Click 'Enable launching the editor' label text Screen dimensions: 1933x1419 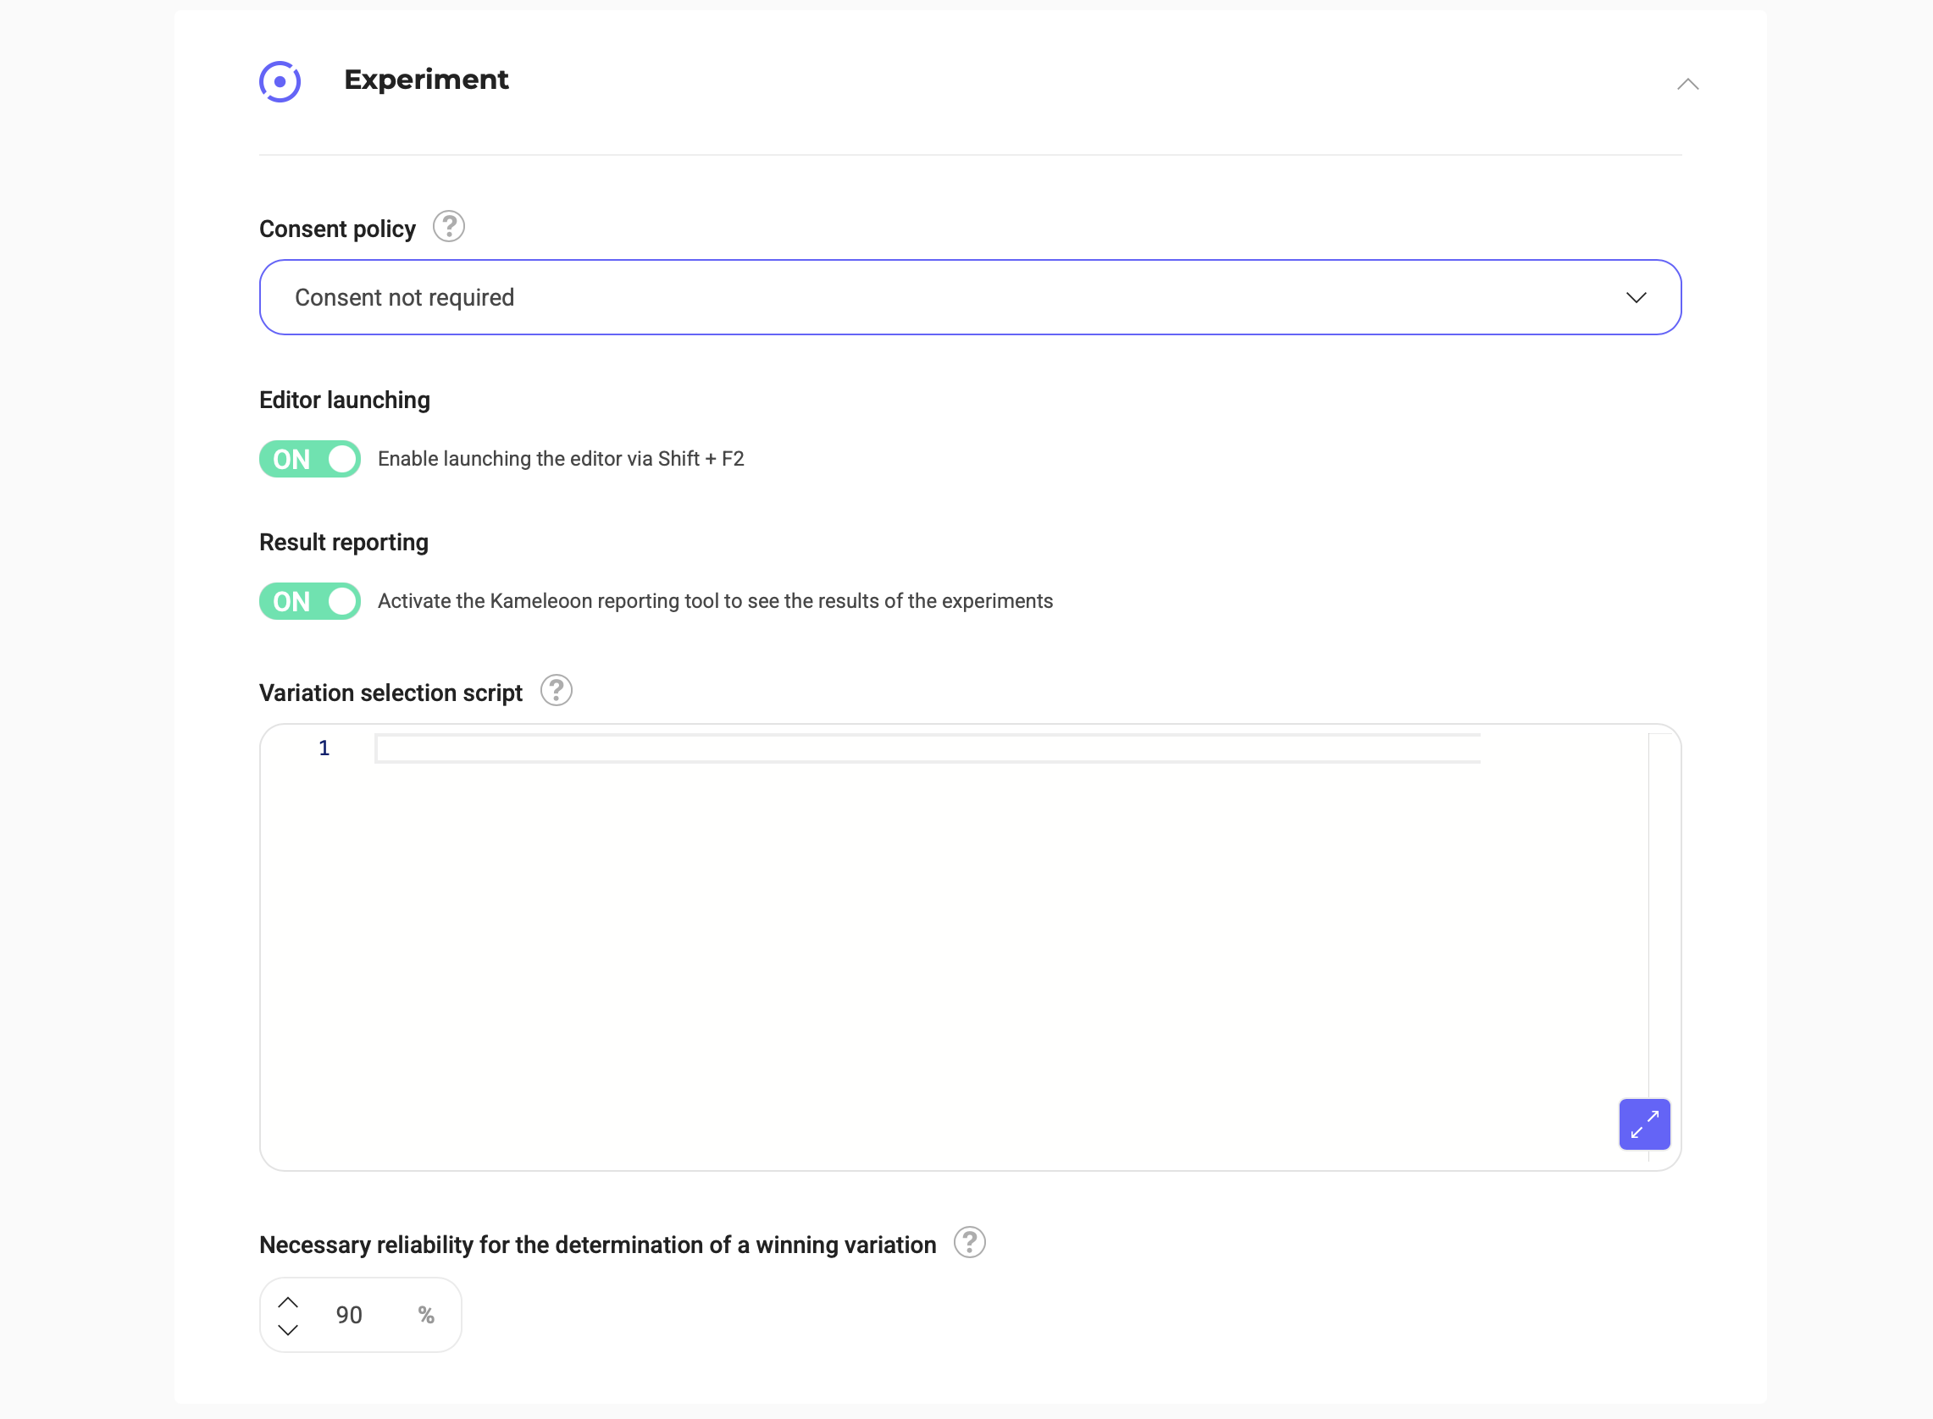(x=561, y=459)
